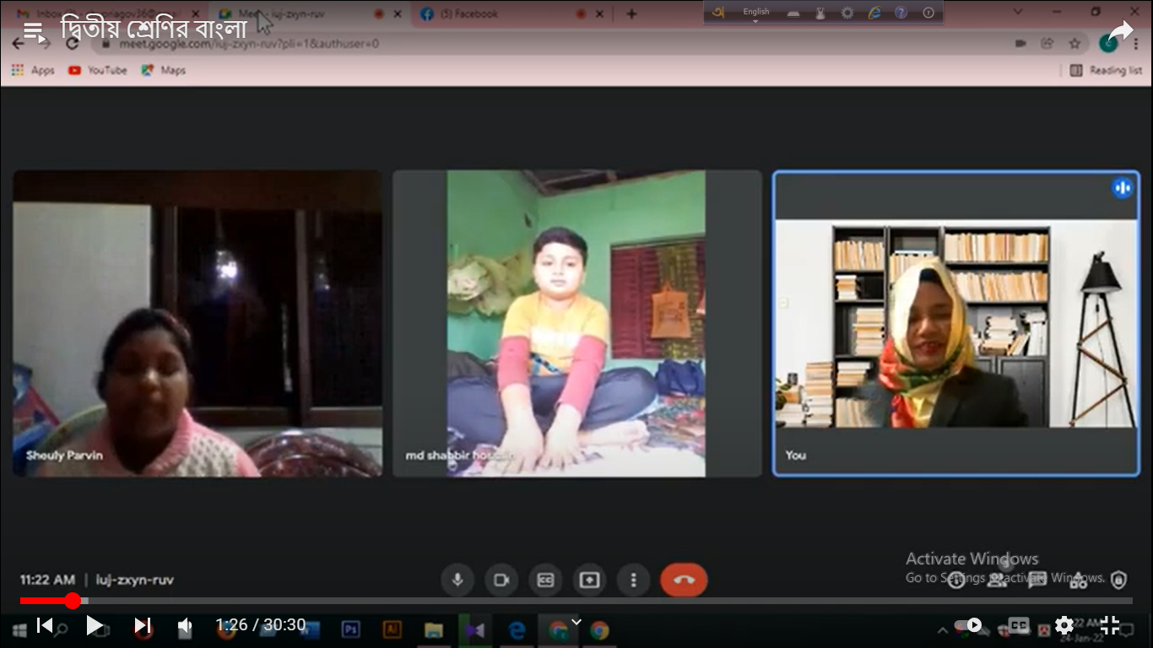Click the Avro toolbar web browser icon

874,13
